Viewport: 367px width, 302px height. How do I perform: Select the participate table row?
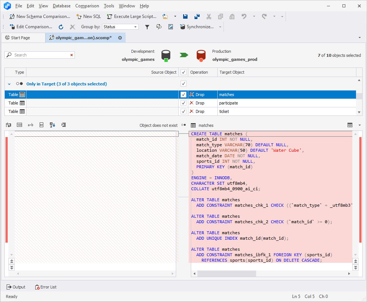click(x=180, y=103)
